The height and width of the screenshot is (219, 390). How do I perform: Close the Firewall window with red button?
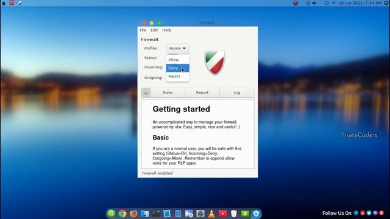pos(144,23)
